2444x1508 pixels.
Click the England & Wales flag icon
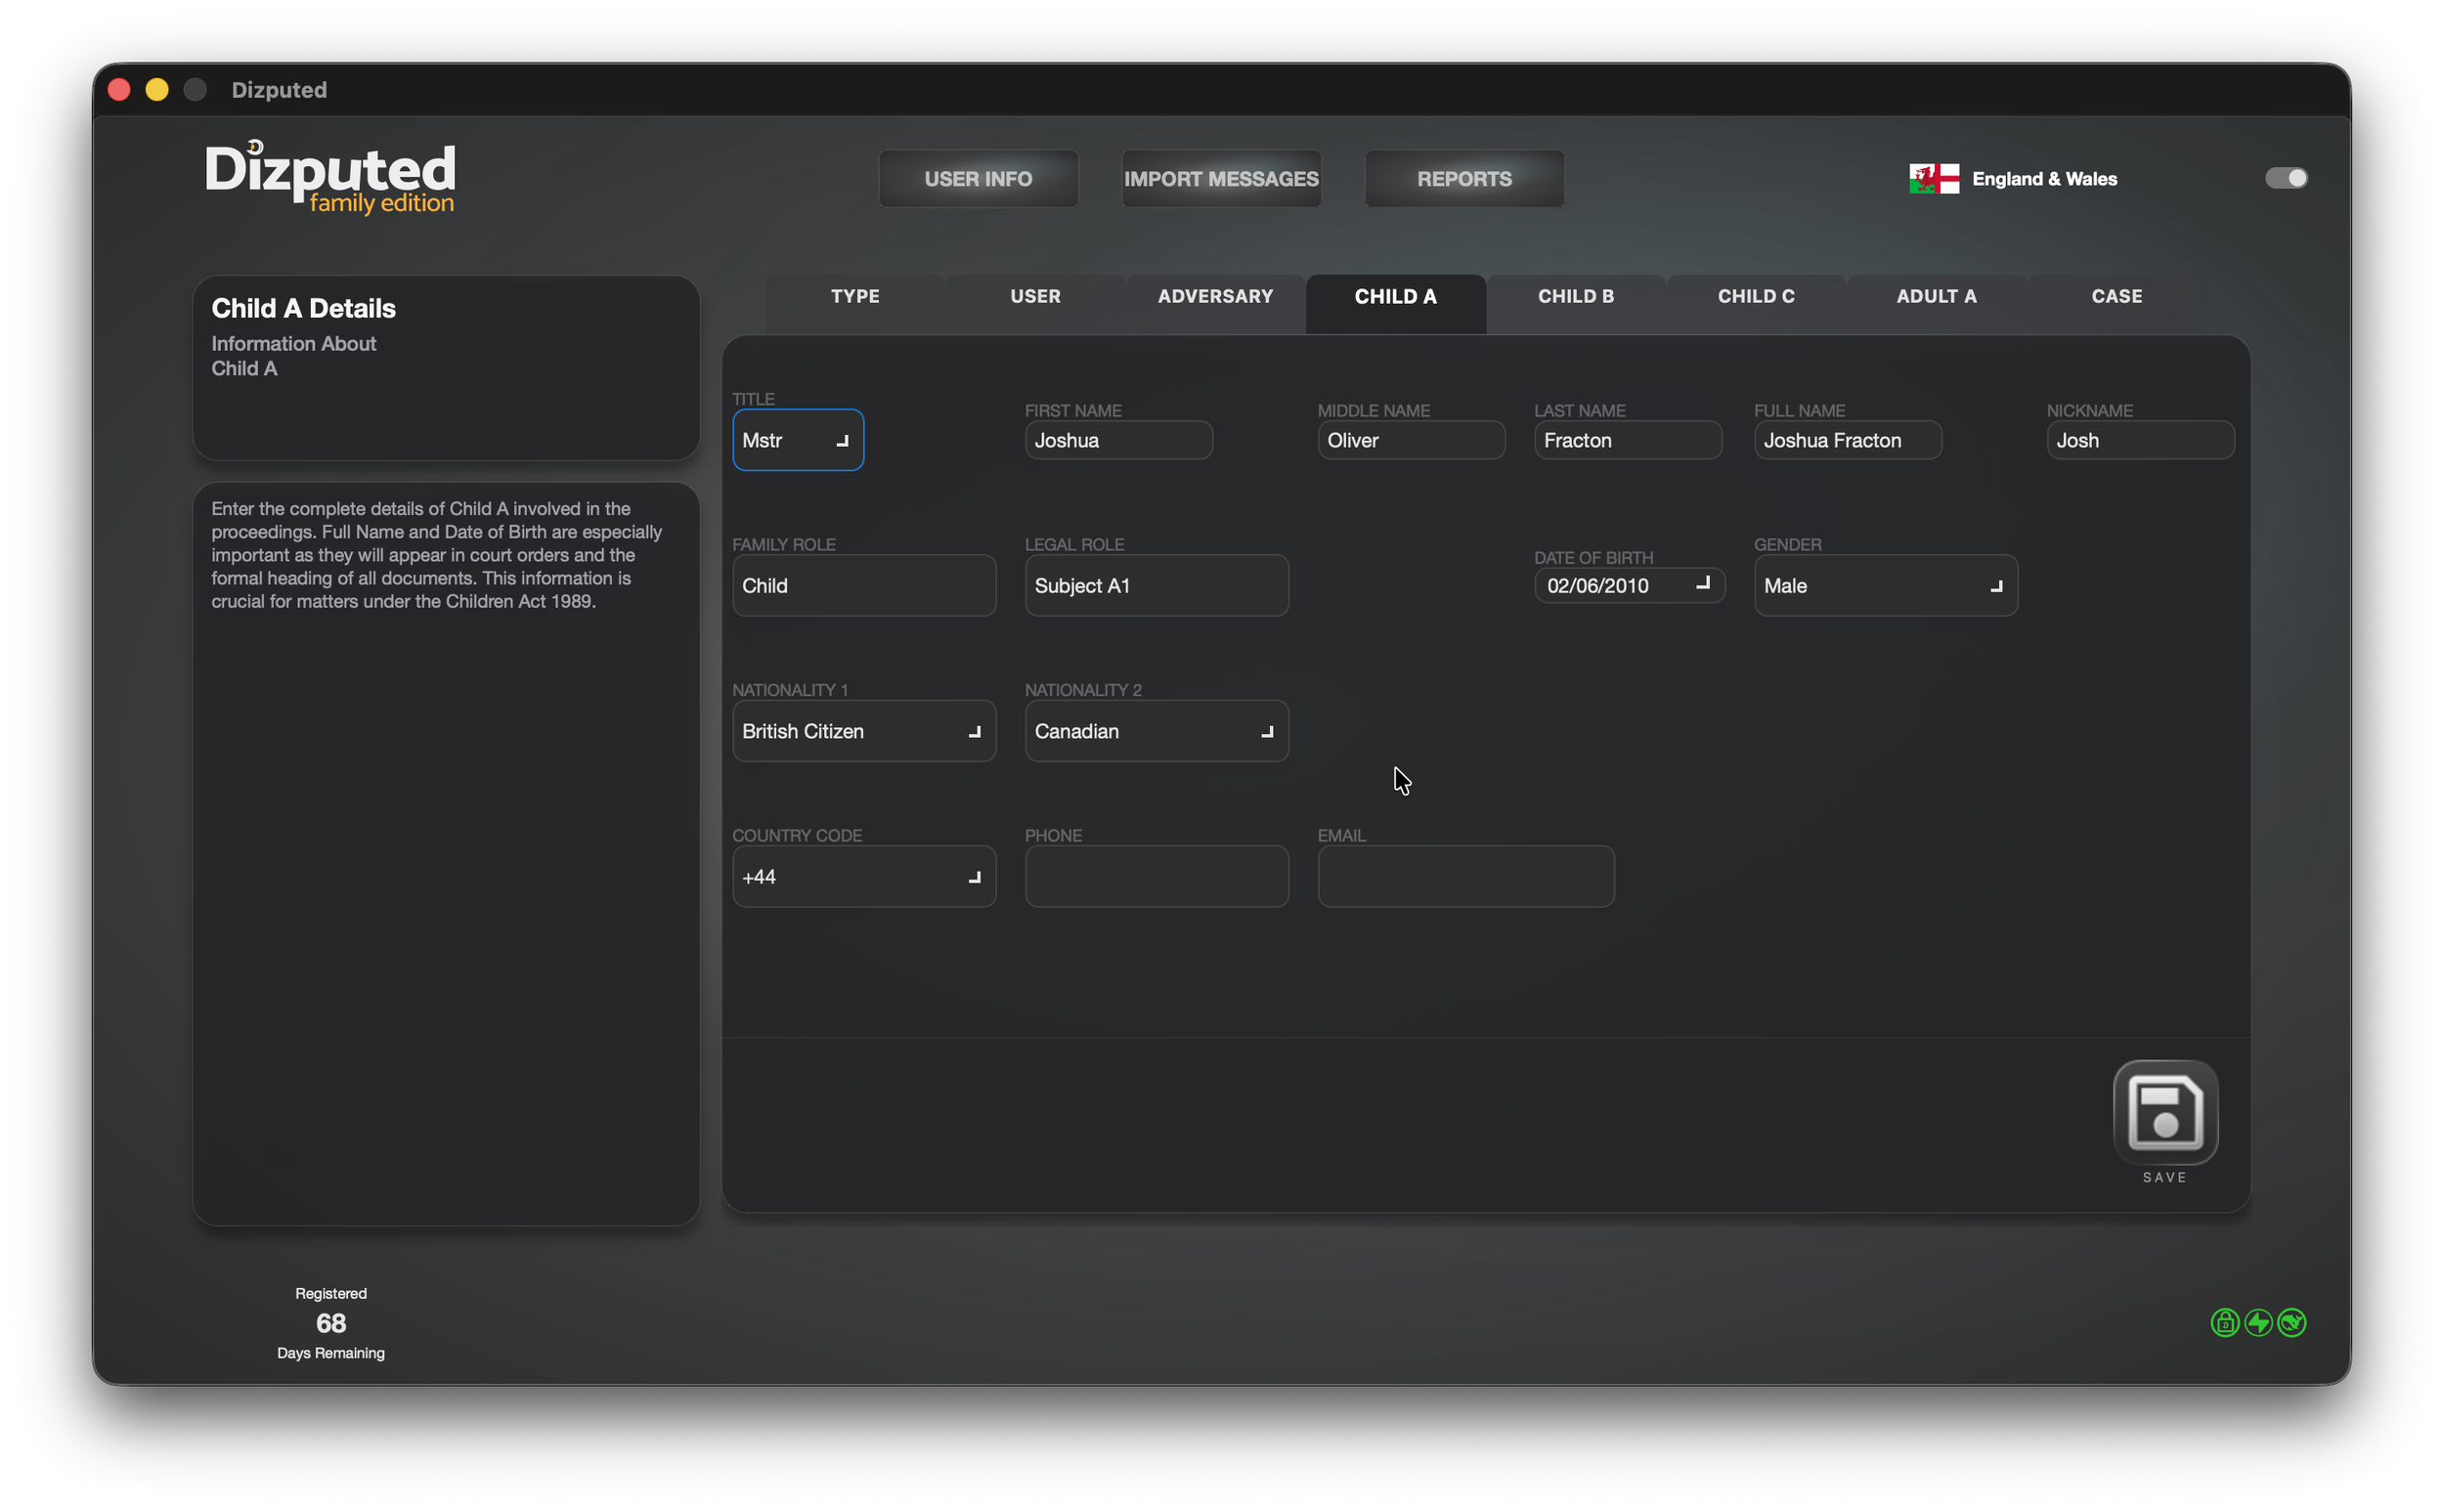pos(1934,179)
